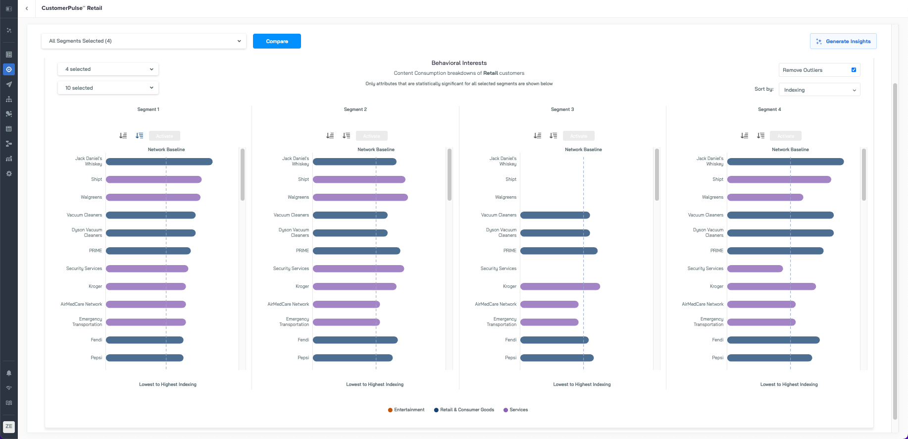Viewport: 908px width, 439px height.
Task: Click the 'Segment 4' heading
Action: [x=769, y=110]
